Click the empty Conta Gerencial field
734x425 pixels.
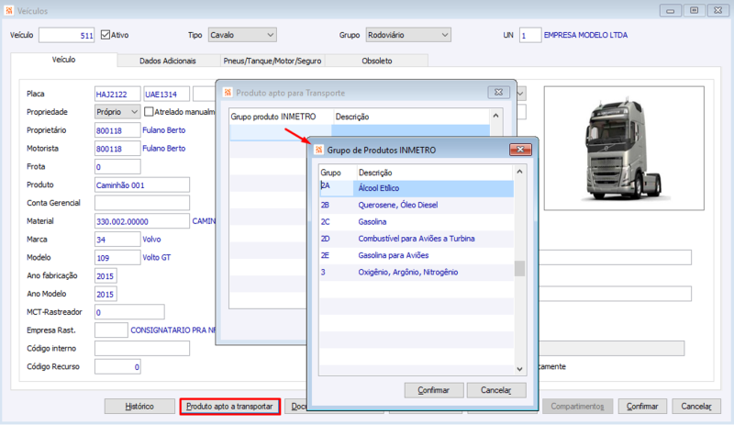pyautogui.click(x=142, y=203)
